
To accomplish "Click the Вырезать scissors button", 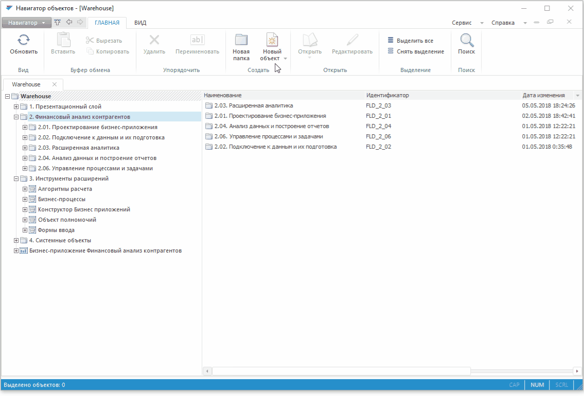I will [104, 41].
